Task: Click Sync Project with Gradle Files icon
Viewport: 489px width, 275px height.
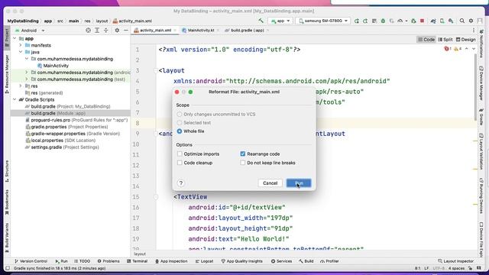Action: pyautogui.click(x=433, y=21)
